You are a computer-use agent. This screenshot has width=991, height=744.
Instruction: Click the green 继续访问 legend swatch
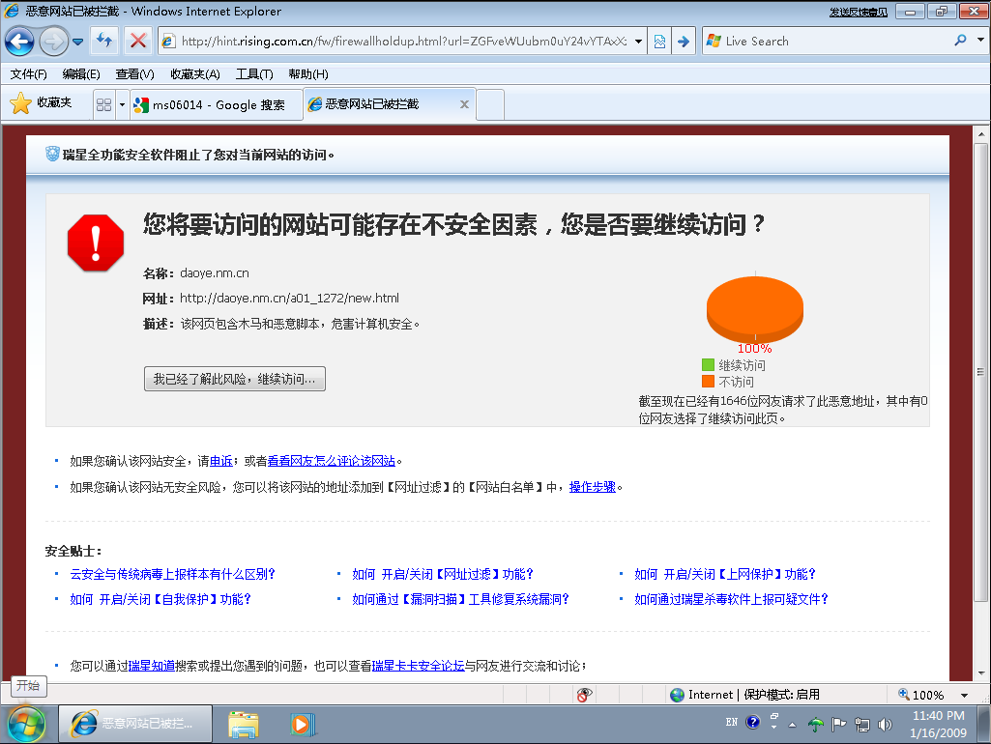(708, 365)
